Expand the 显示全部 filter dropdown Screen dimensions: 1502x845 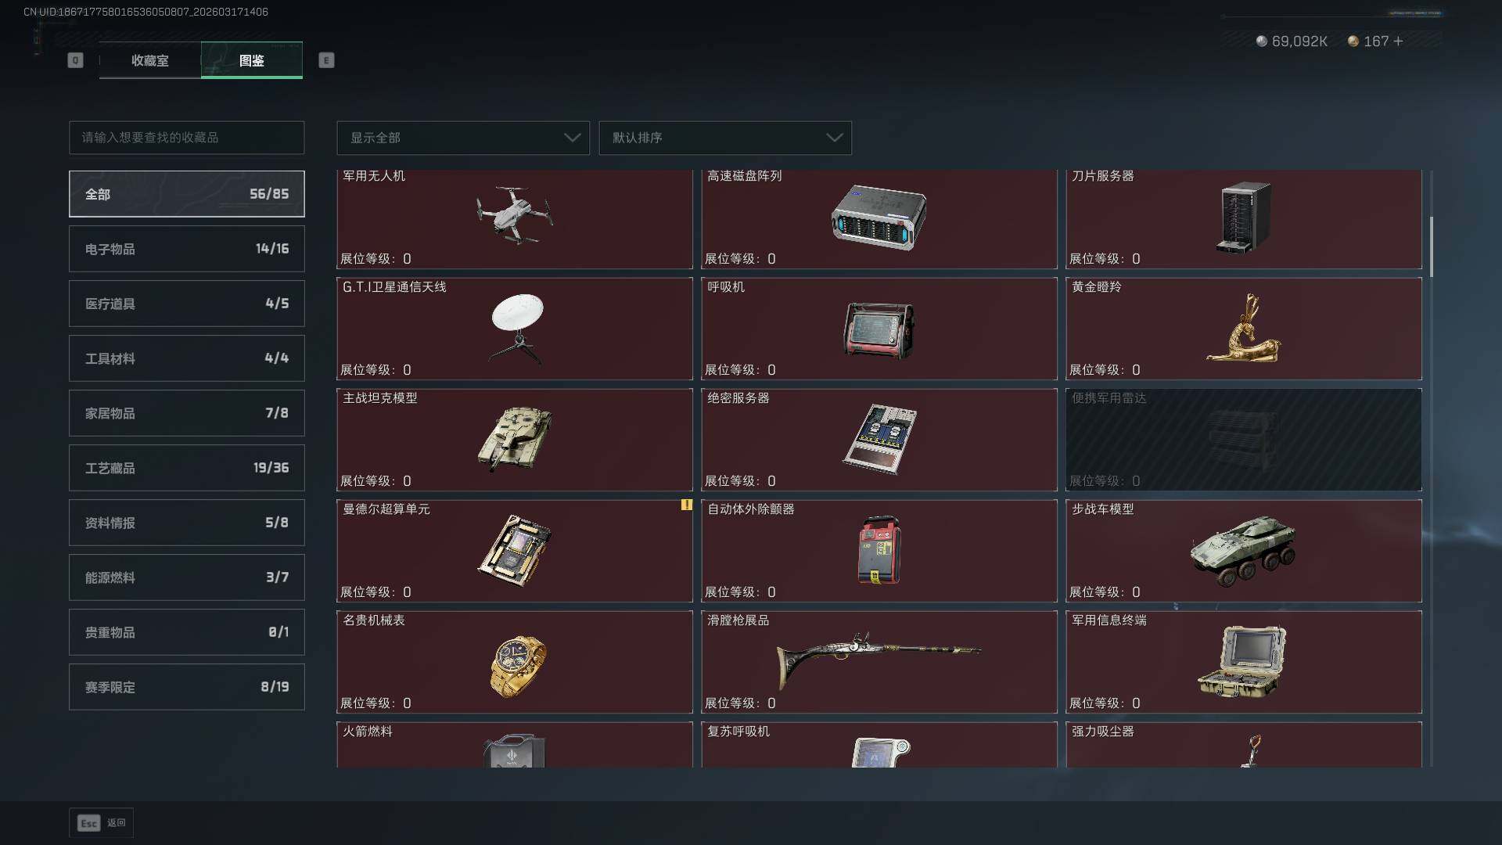click(x=463, y=138)
